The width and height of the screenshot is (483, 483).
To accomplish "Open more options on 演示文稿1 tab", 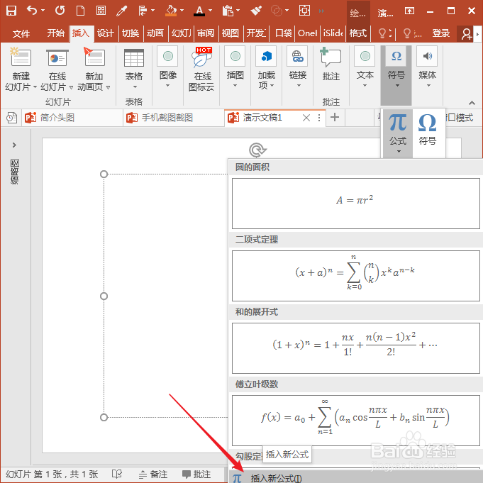I will [x=319, y=118].
